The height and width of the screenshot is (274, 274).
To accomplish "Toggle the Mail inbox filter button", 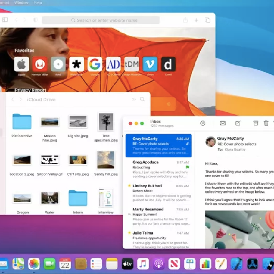I will click(203, 123).
